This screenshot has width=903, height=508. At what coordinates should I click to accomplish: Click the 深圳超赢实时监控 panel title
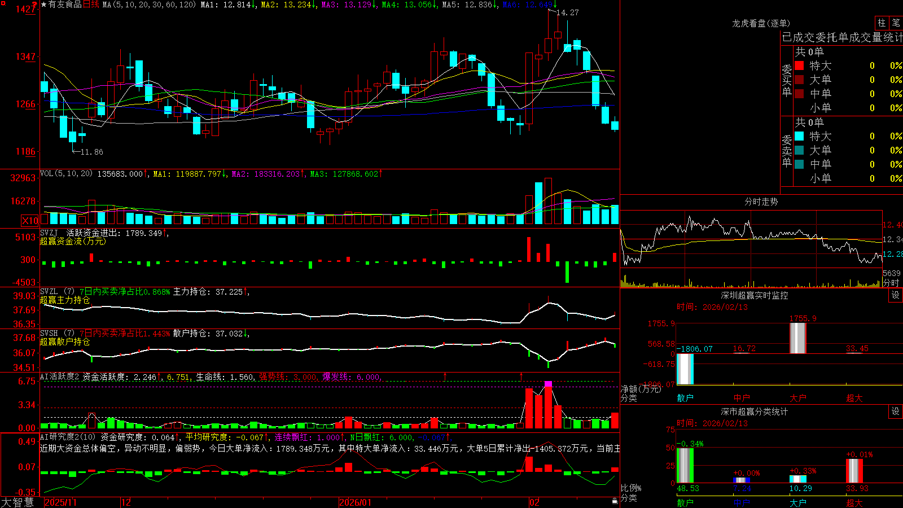(755, 295)
